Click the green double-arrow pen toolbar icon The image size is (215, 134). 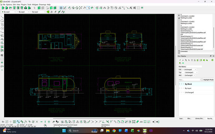(48, 12)
